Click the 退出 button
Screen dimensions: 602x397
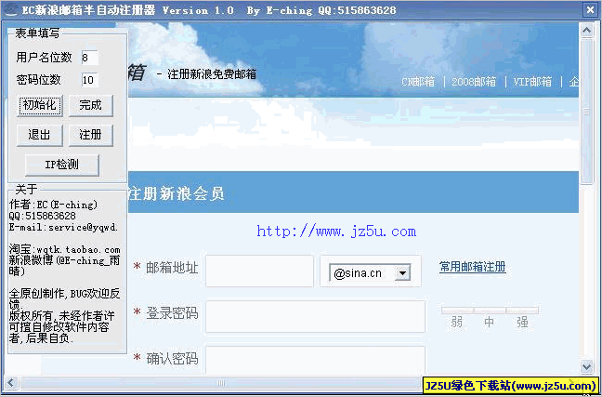40,135
